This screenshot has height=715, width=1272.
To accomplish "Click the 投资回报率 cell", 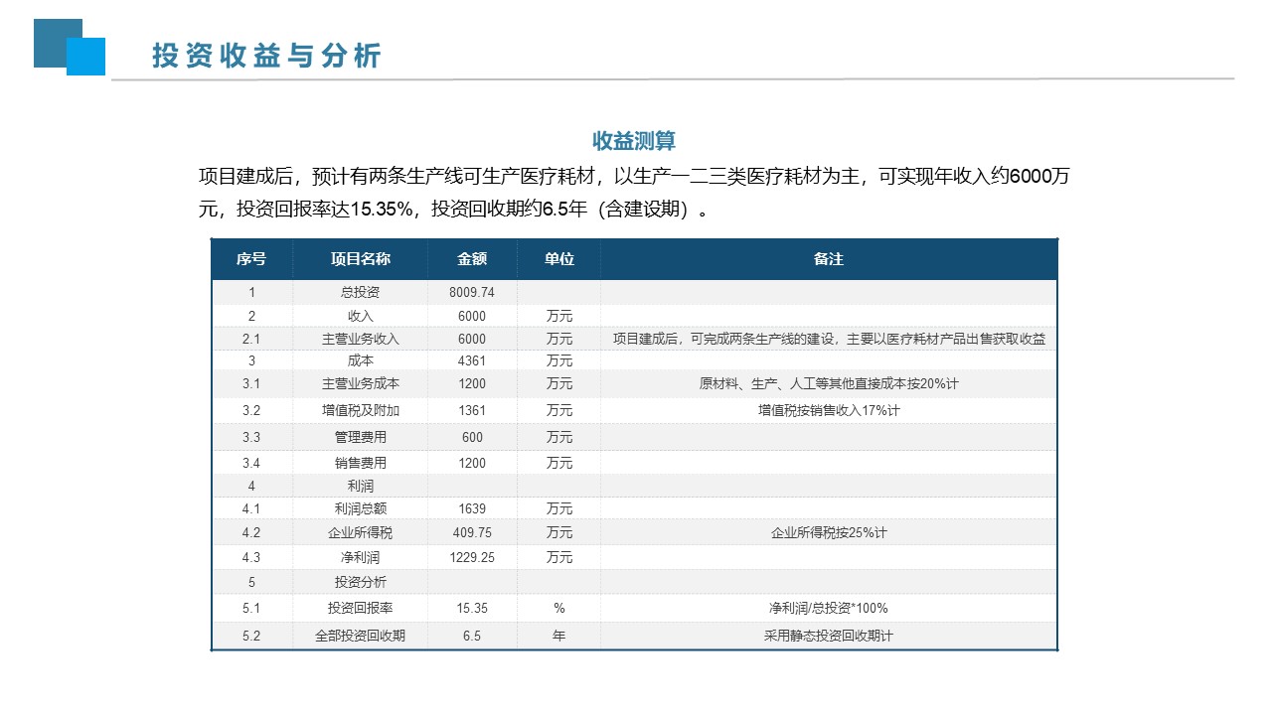I will [361, 608].
